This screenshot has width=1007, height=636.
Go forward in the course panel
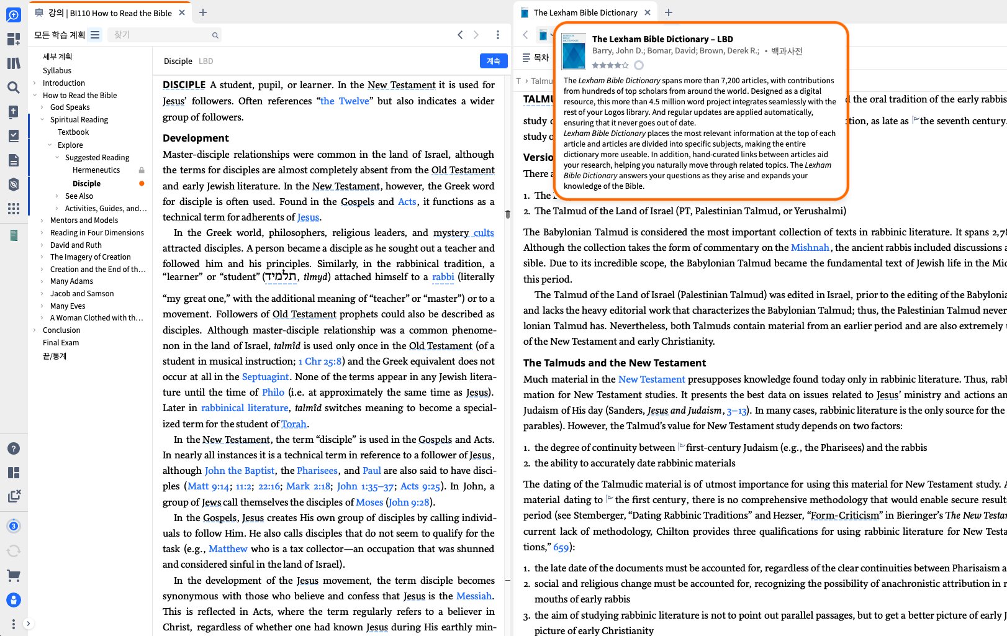tap(476, 35)
